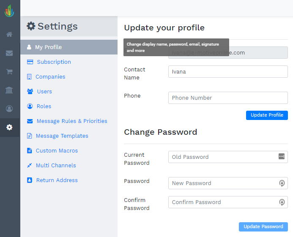This screenshot has width=293, height=237.
Task: Click into the Contact Name field
Action: [x=227, y=72]
